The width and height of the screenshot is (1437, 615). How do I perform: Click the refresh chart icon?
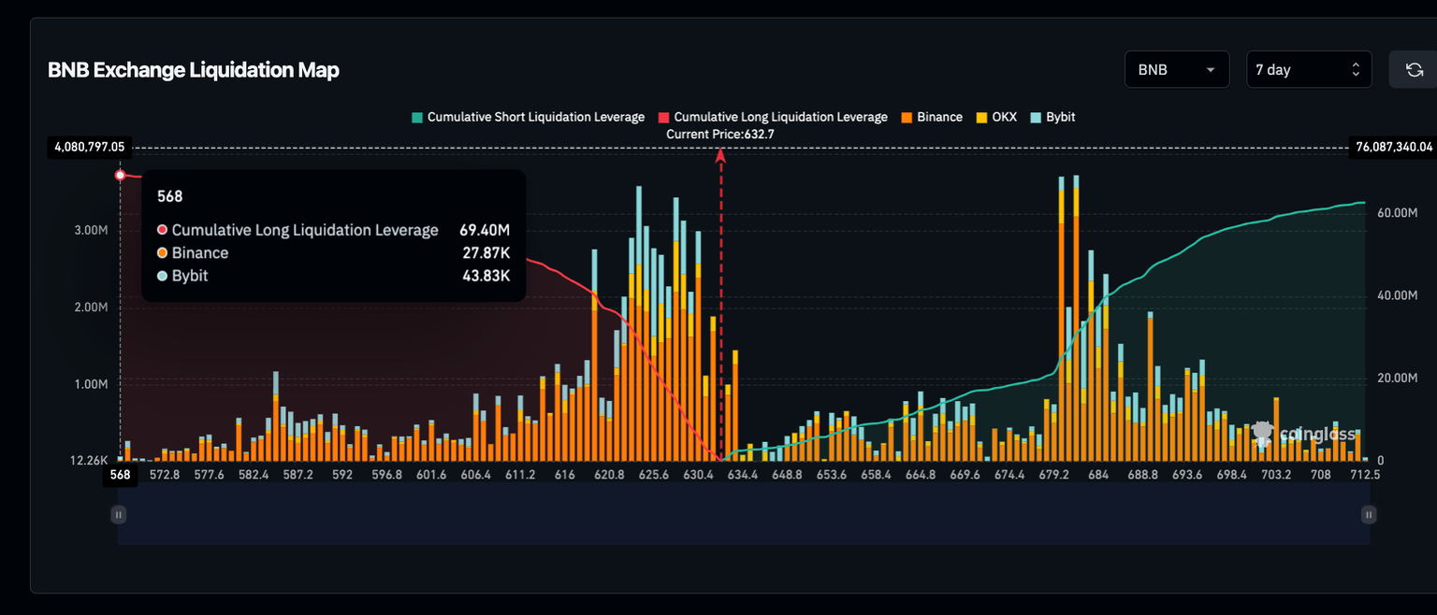point(1416,69)
